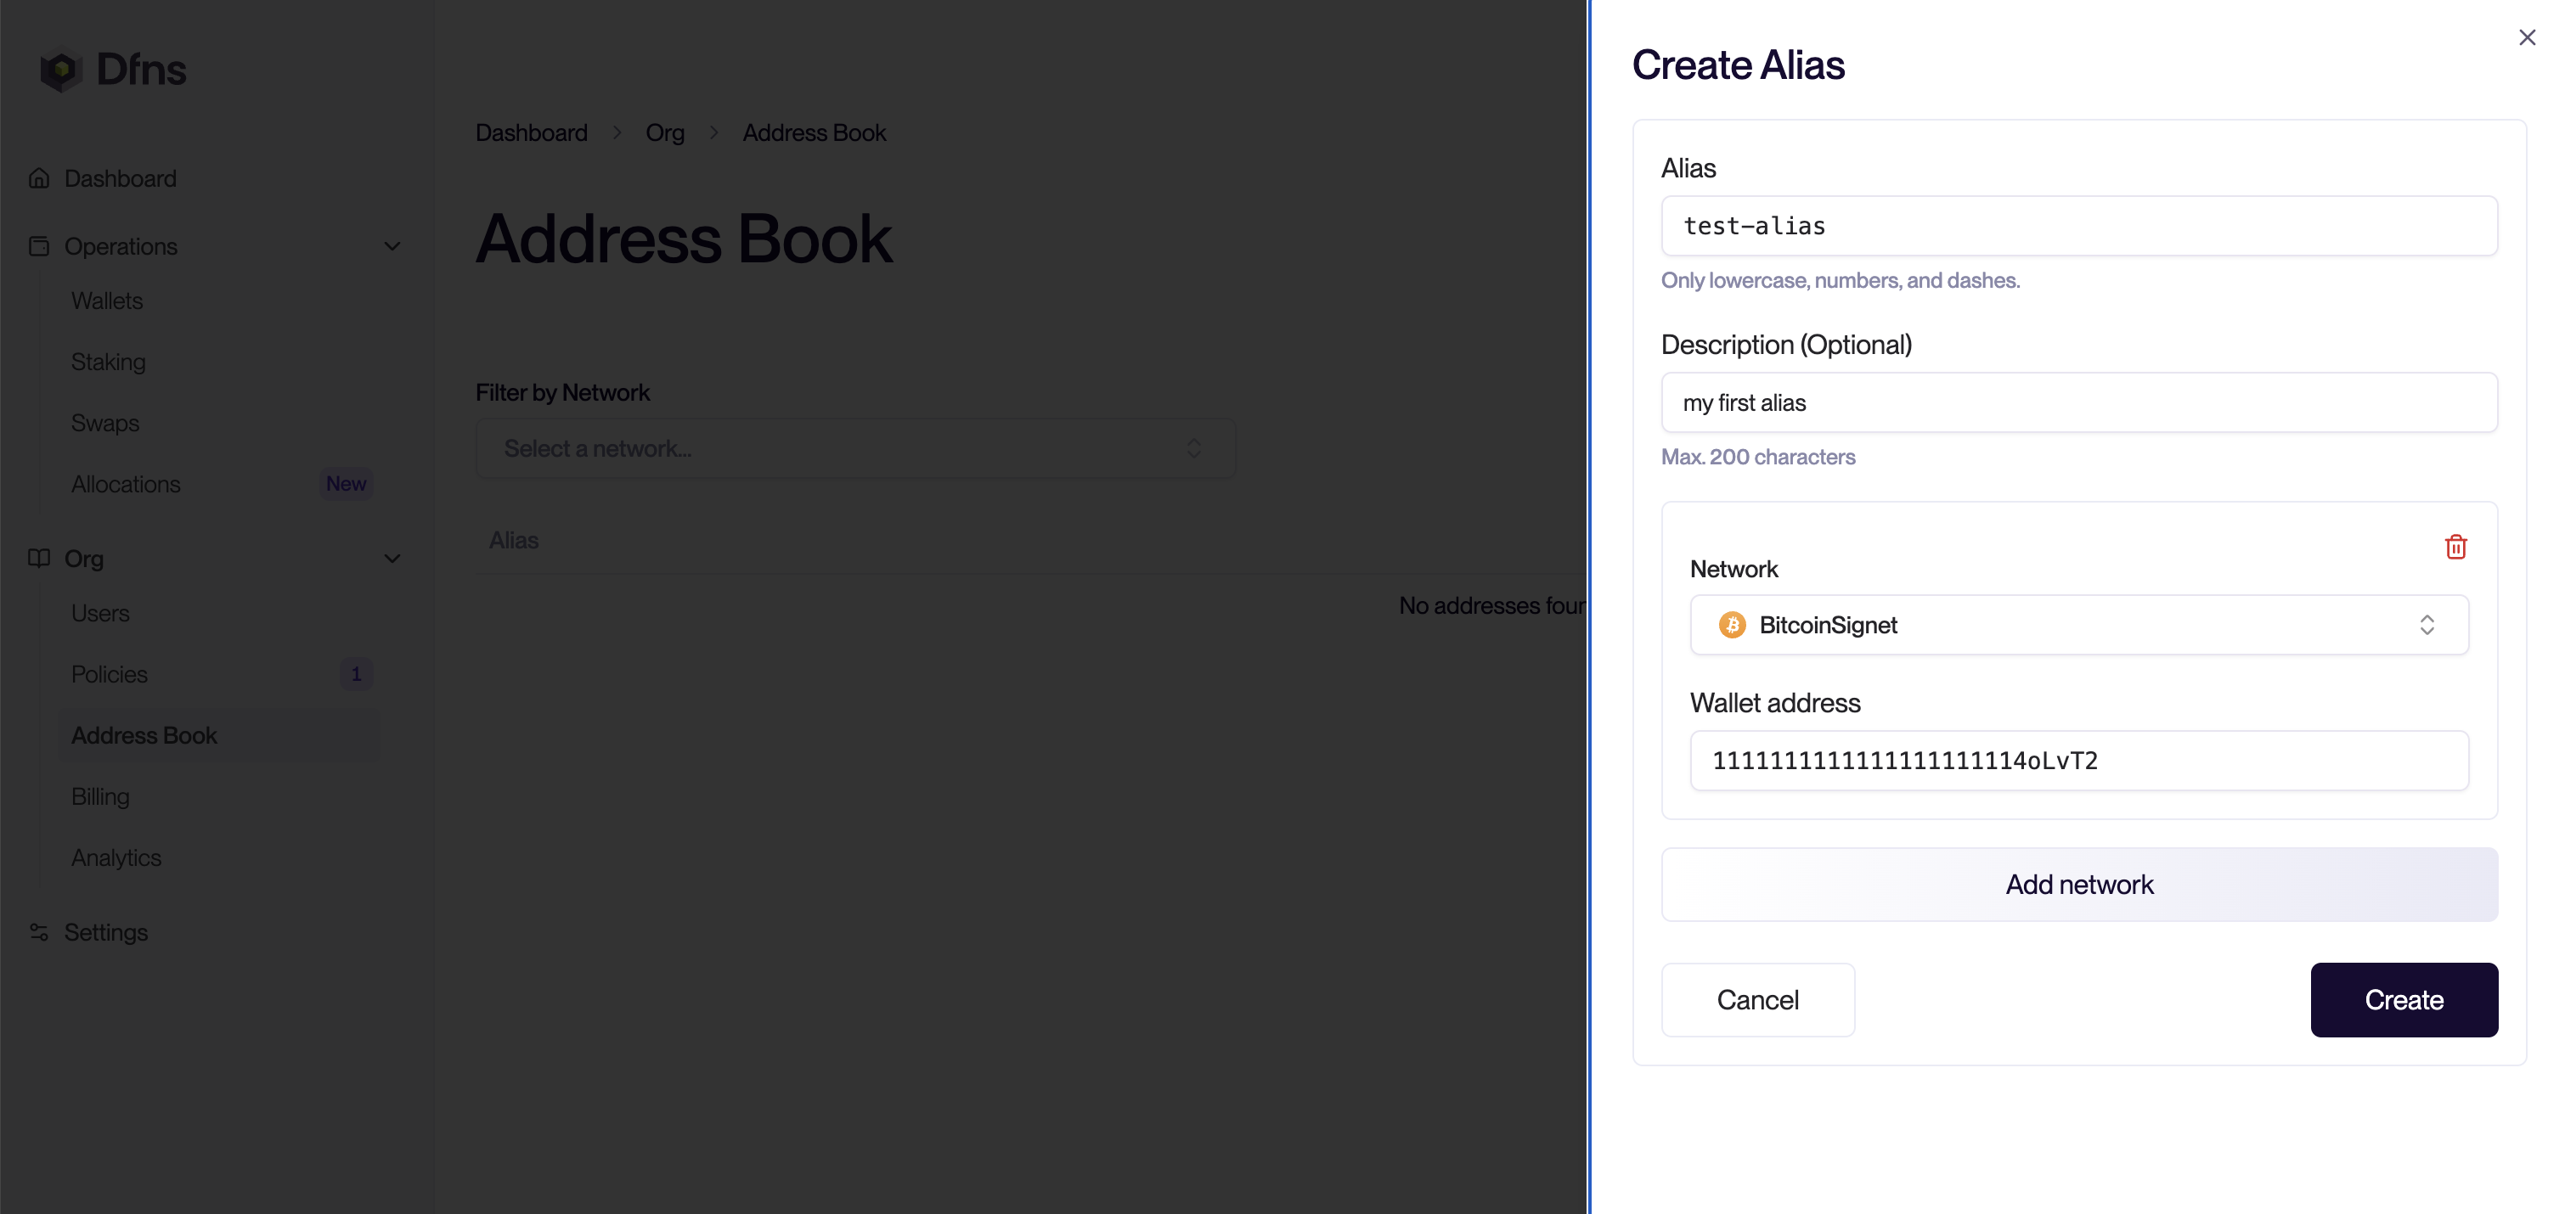Screen dimensions: 2565x1214
Task: Open the BitcoinSignet network dropdown
Action: coord(2078,625)
